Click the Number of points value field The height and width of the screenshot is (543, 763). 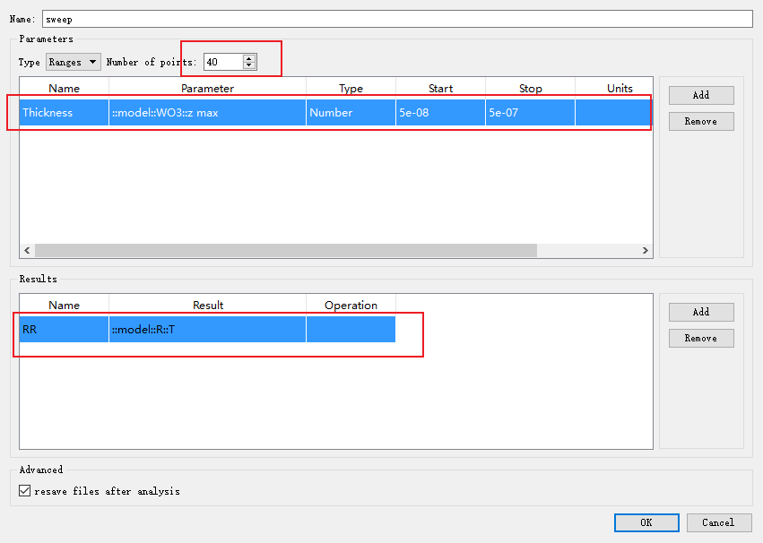tap(222, 62)
